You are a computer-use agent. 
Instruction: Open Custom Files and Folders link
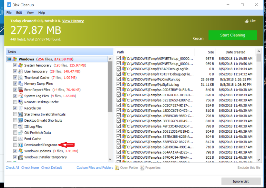(x=95, y=168)
